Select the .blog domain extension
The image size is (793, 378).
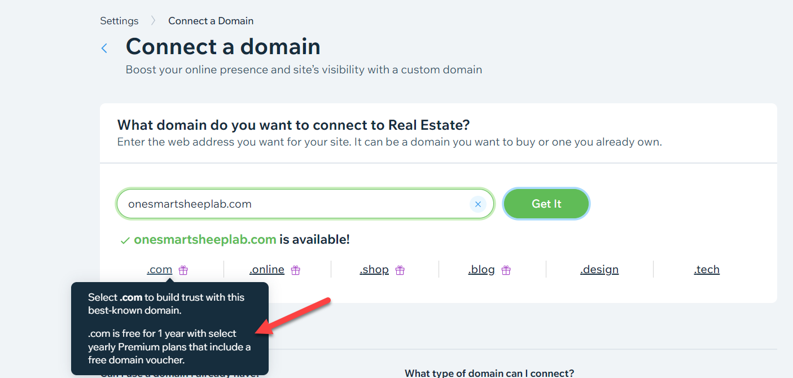pos(481,270)
